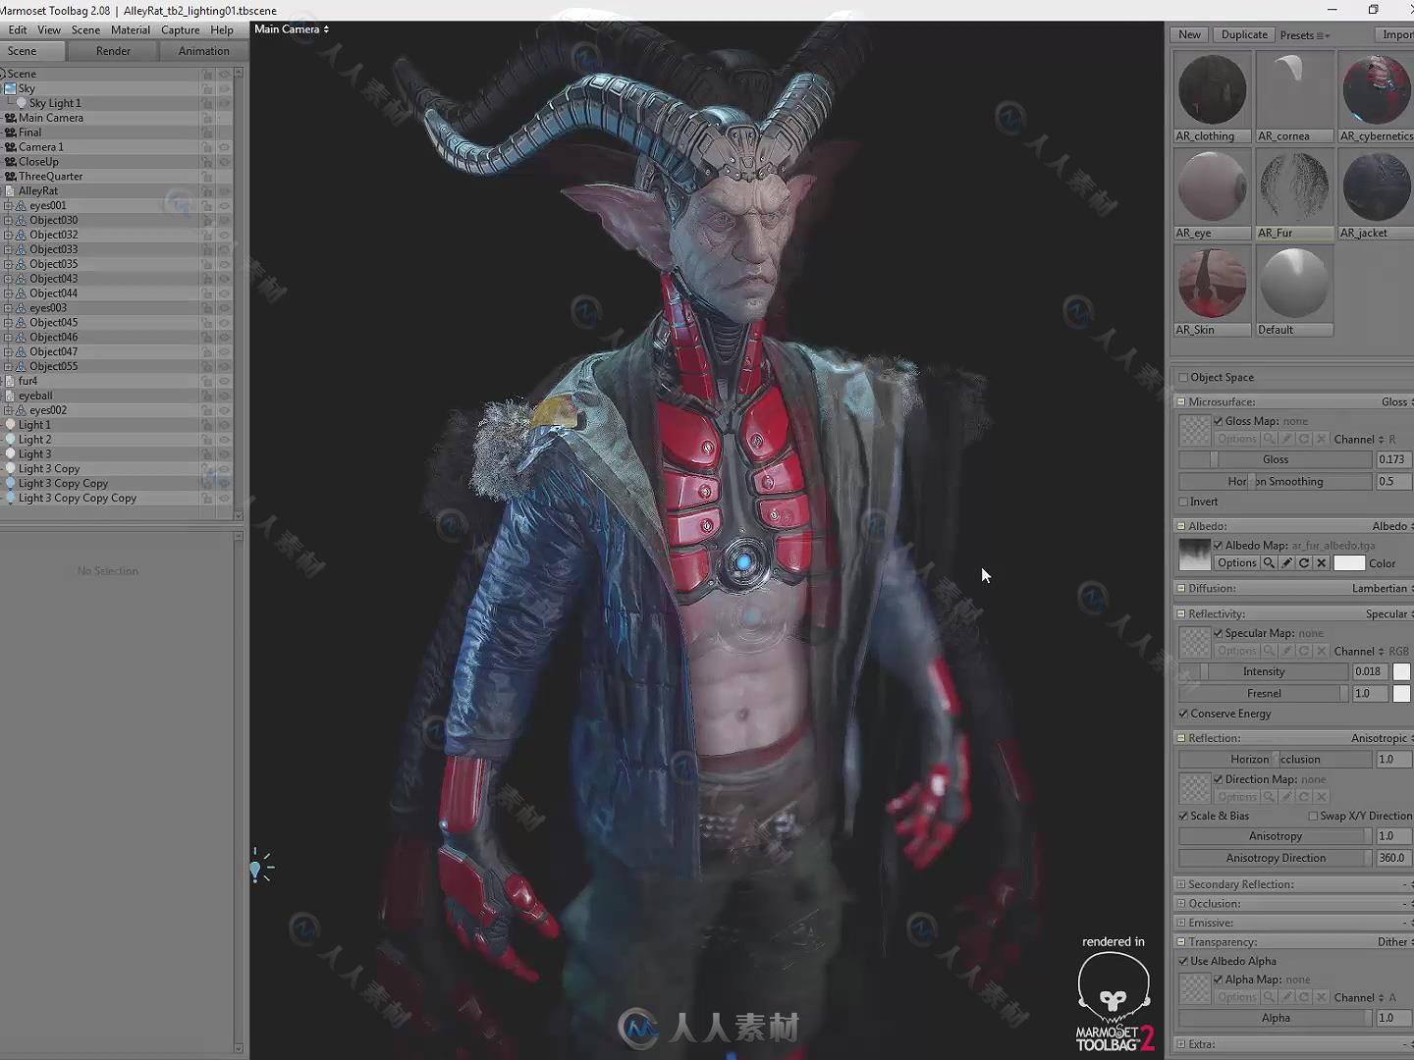Image resolution: width=1414 pixels, height=1060 pixels.
Task: Open the Edit menu
Action: 18,30
